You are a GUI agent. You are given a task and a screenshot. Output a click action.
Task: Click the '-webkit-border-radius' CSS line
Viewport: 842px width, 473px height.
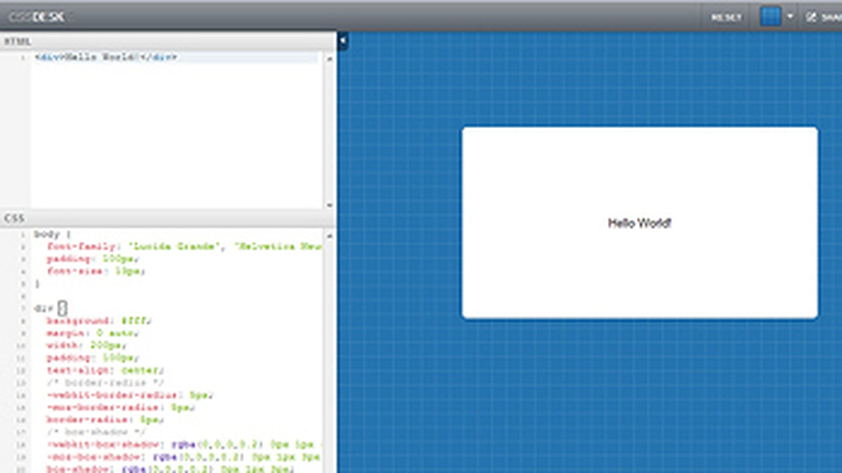(130, 395)
